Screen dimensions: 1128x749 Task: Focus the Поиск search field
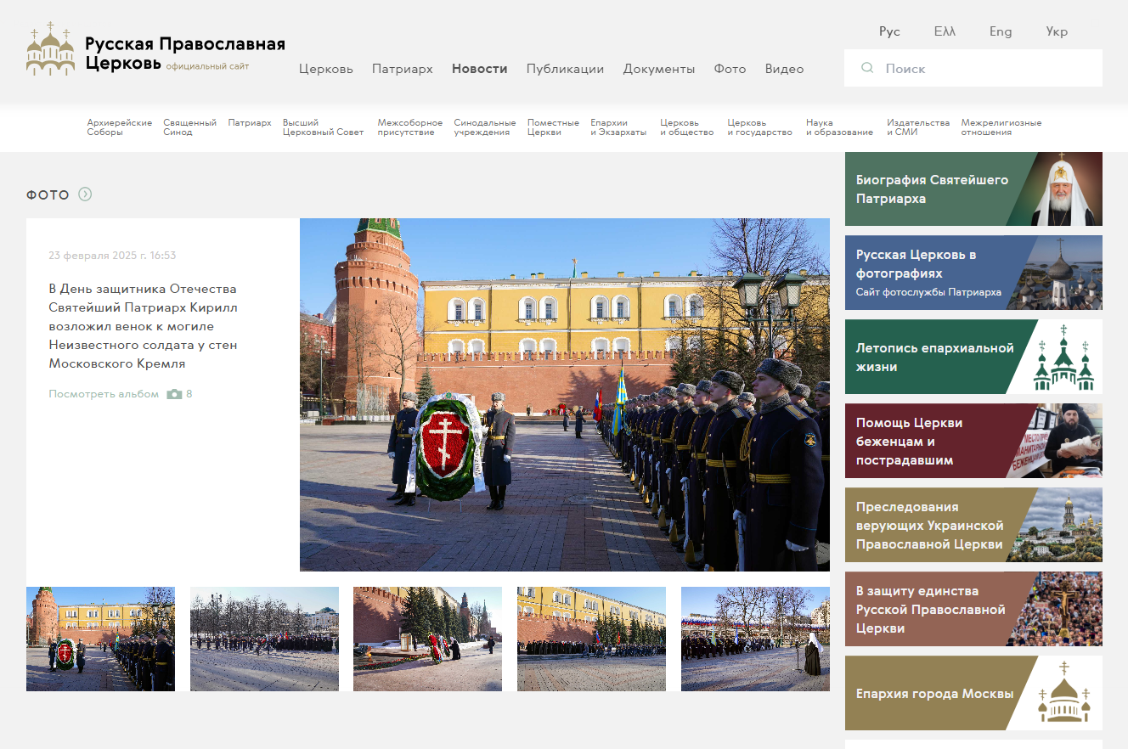pos(973,68)
